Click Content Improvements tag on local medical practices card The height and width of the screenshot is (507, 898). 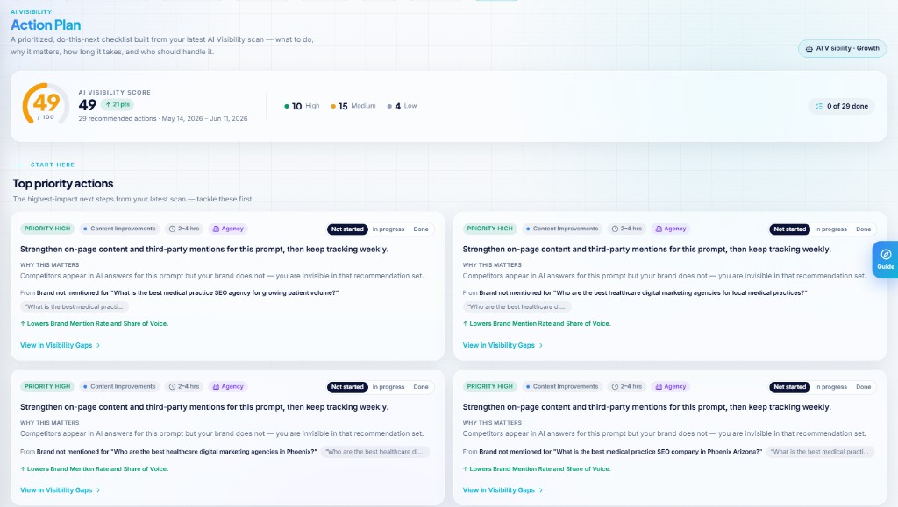[562, 229]
